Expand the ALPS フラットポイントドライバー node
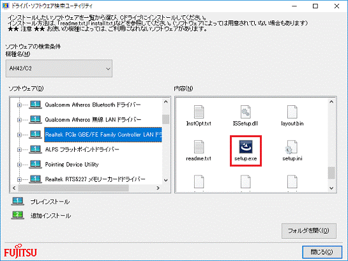 click(19, 150)
